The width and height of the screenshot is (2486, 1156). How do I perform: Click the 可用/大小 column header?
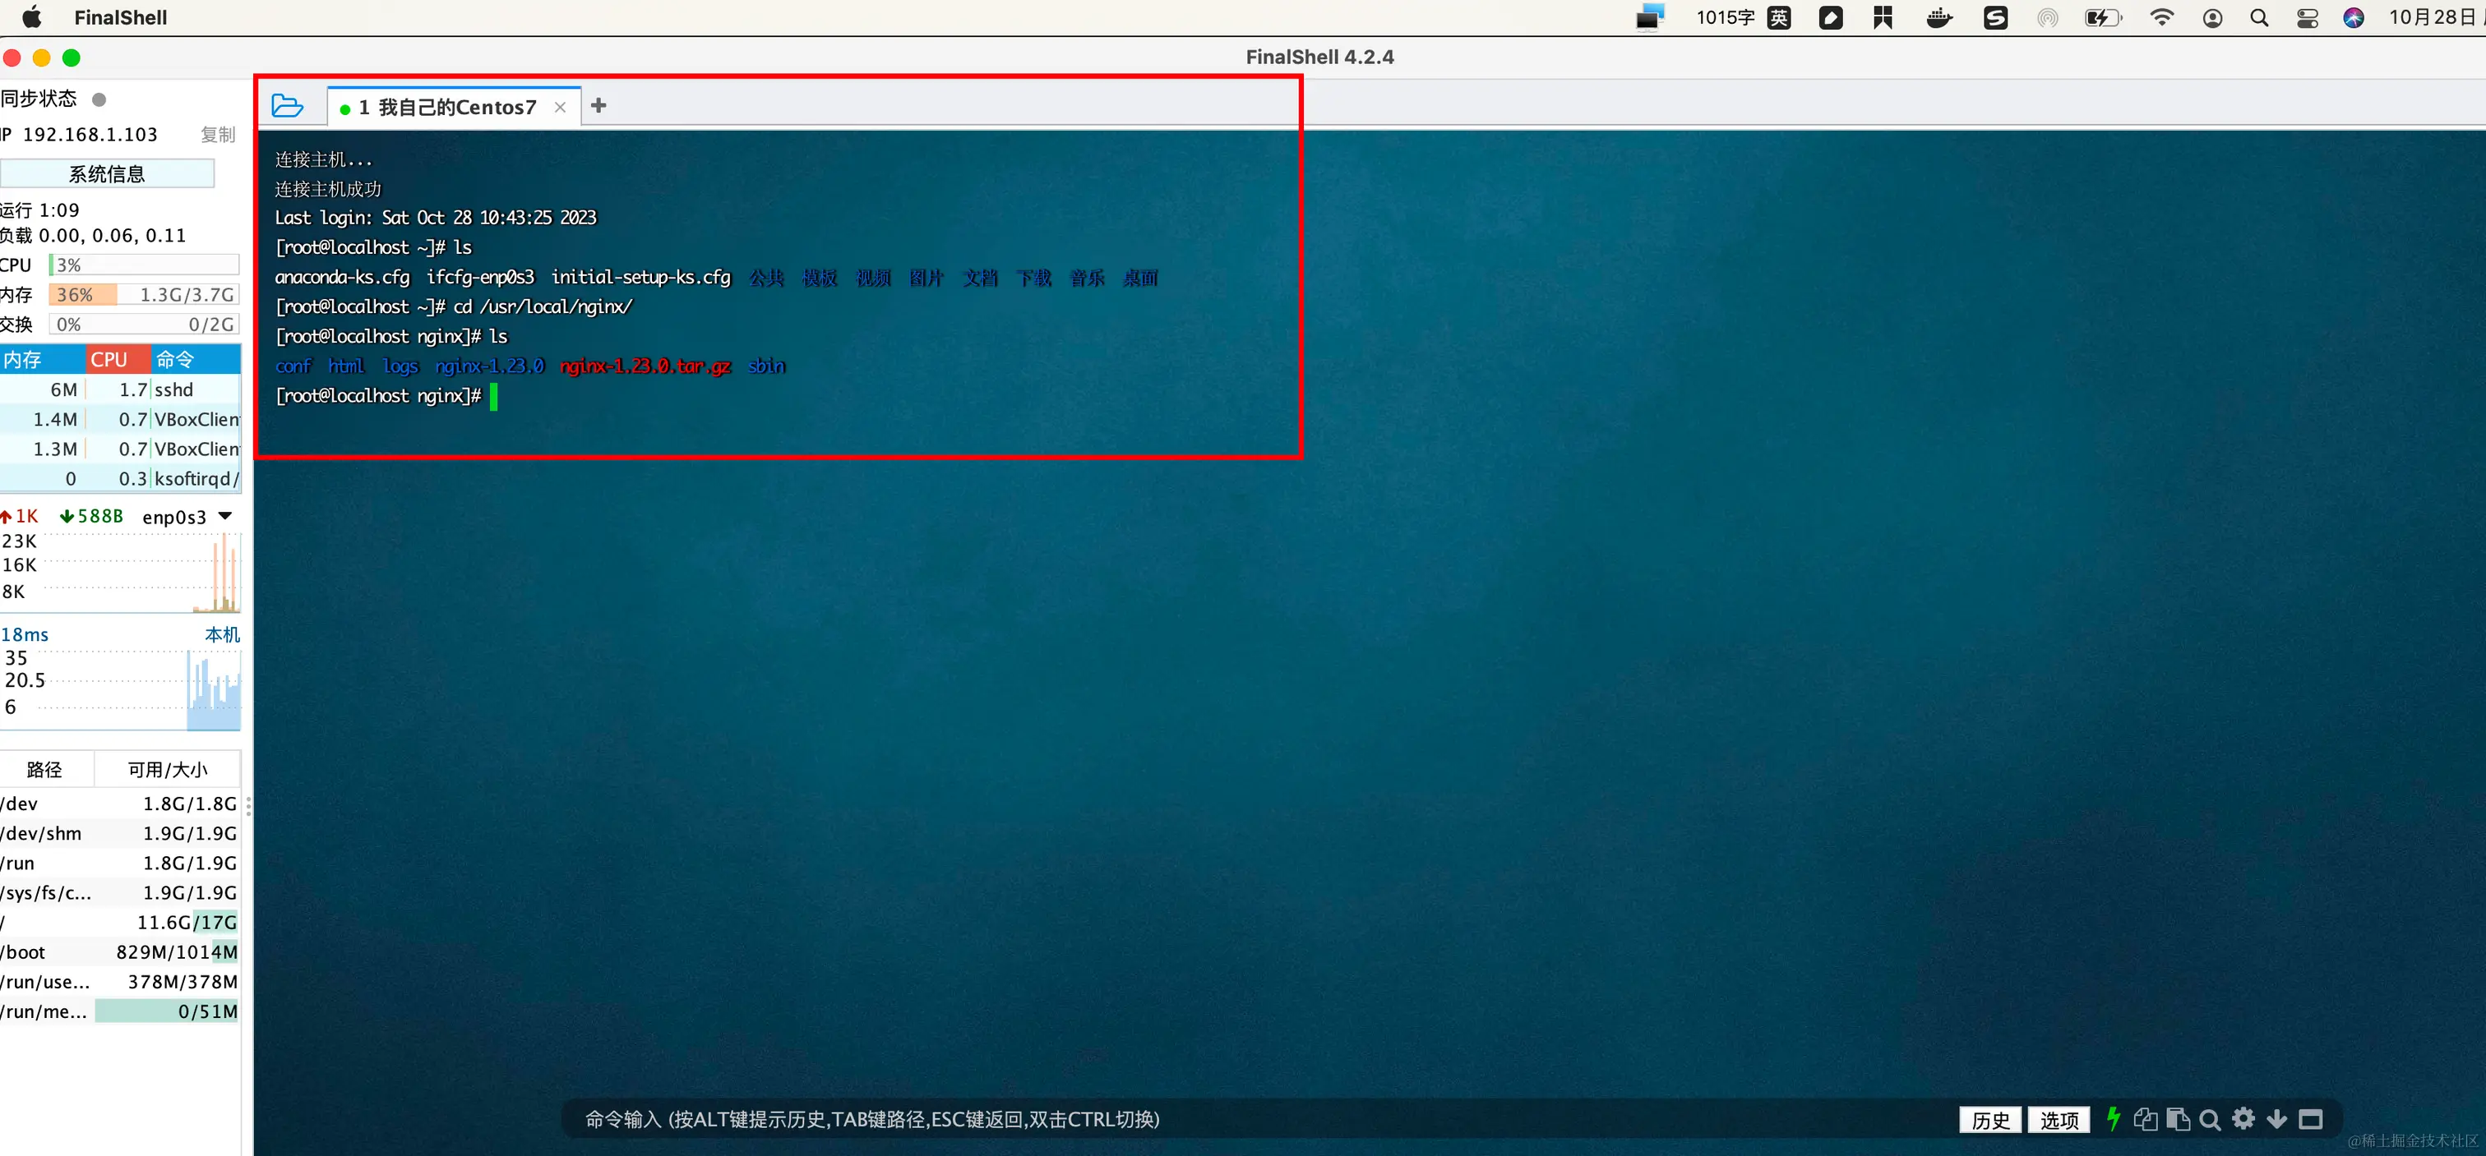point(168,769)
